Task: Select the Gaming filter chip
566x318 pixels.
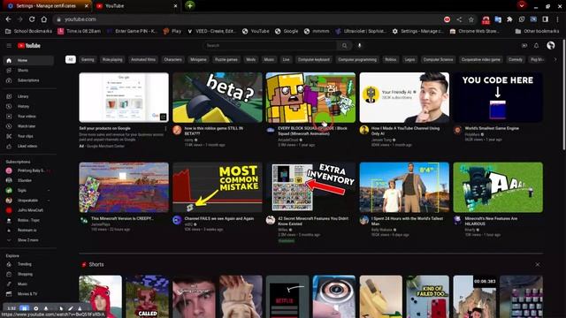Action: click(88, 59)
